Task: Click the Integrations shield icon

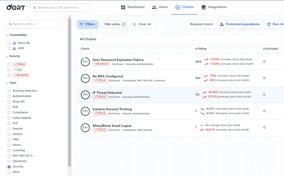Action: click(204, 7)
